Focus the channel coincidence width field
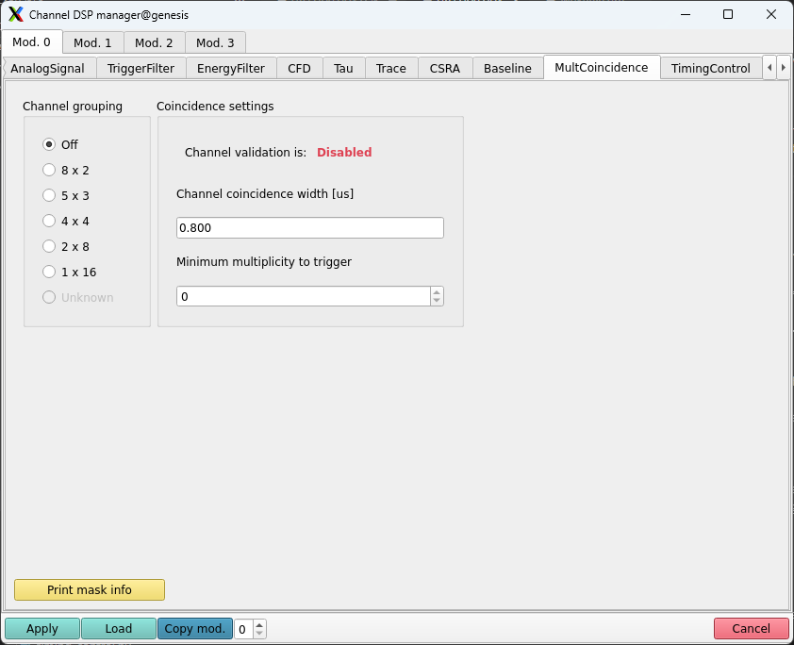Image resolution: width=794 pixels, height=645 pixels. pos(310,228)
